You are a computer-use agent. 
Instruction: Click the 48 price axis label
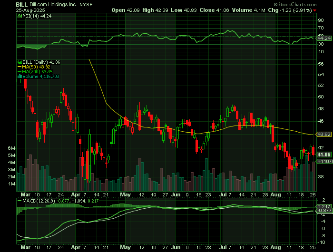(321, 109)
